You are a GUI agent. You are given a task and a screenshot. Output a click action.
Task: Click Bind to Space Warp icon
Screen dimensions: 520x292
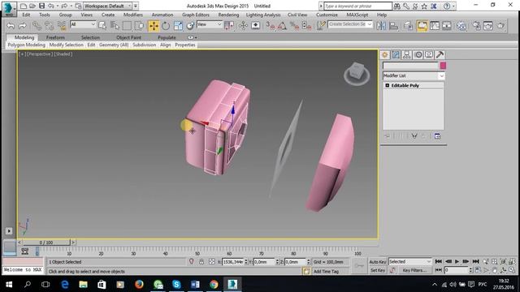pos(62,26)
